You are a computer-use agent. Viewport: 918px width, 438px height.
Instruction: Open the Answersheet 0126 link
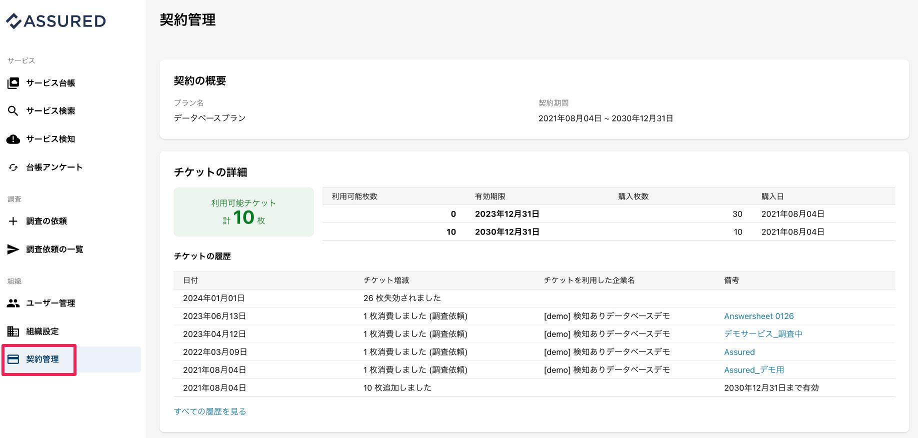(x=758, y=316)
